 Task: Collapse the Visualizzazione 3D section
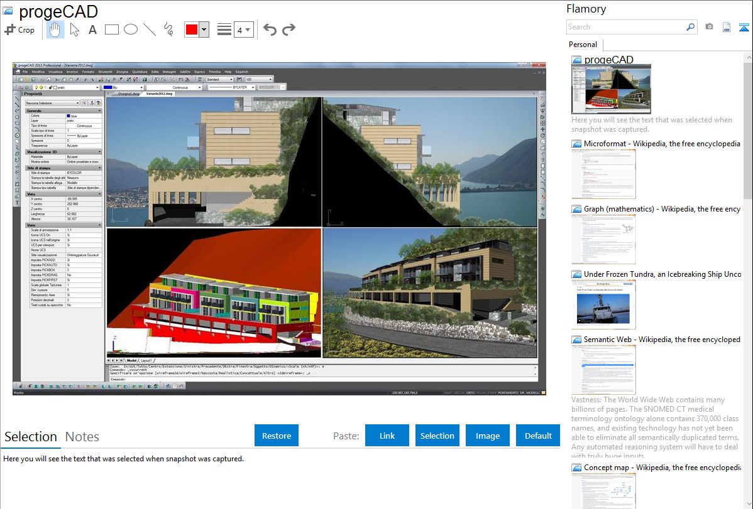(x=99, y=152)
